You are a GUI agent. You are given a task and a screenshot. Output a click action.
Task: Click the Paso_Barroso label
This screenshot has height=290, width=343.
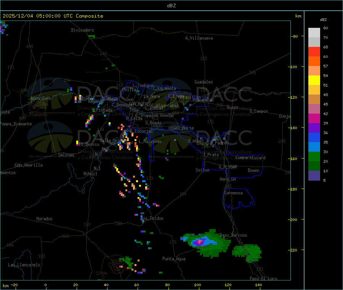click(x=233, y=235)
